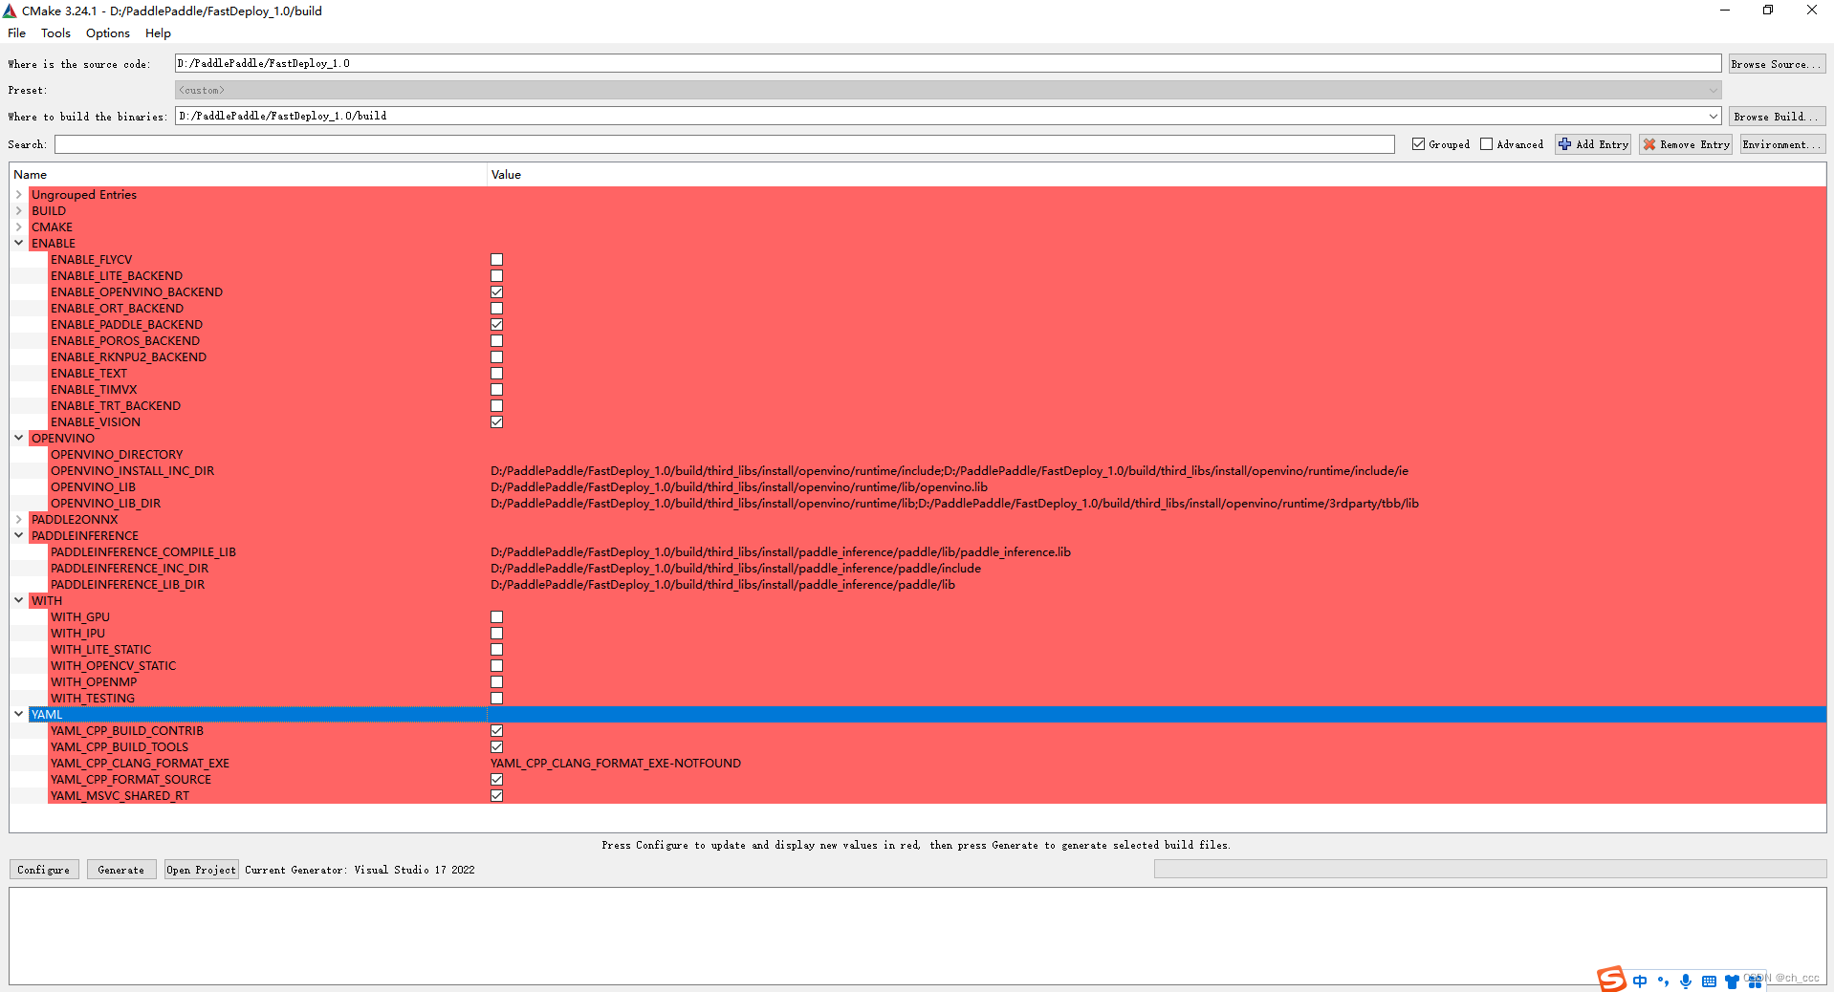Select the PADDLEINFERENCE_INC_DIR entry
Image resolution: width=1834 pixels, height=992 pixels.
(129, 569)
